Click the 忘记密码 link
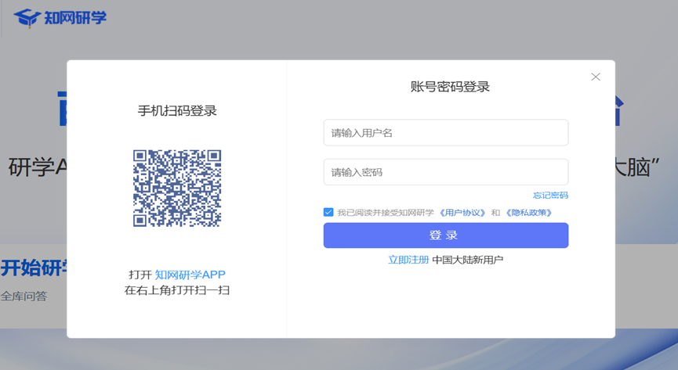 [550, 196]
